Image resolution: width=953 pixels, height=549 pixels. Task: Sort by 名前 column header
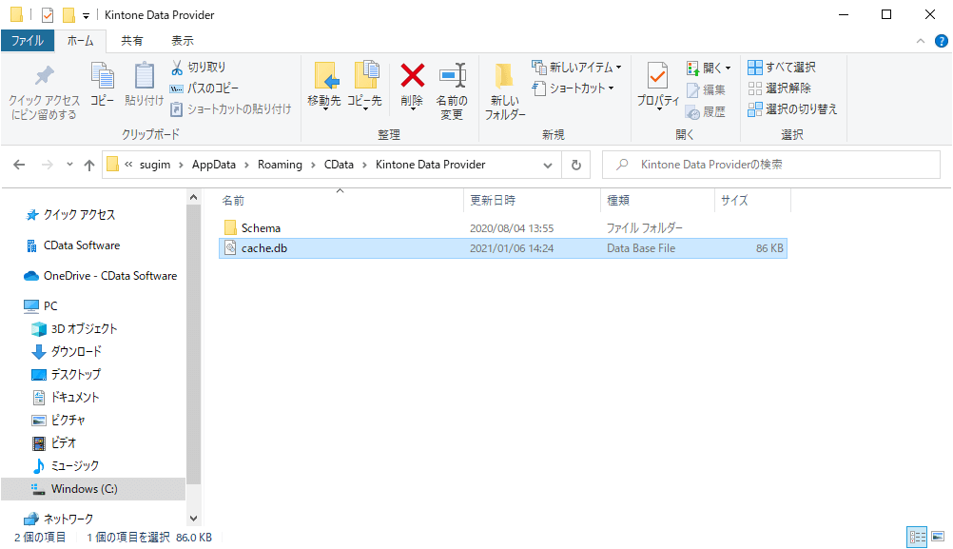(x=340, y=200)
